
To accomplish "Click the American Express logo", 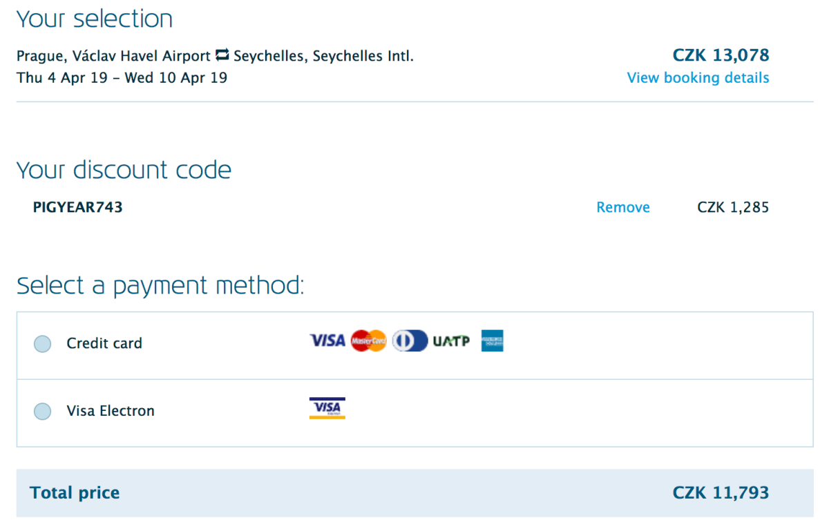I will 493,340.
